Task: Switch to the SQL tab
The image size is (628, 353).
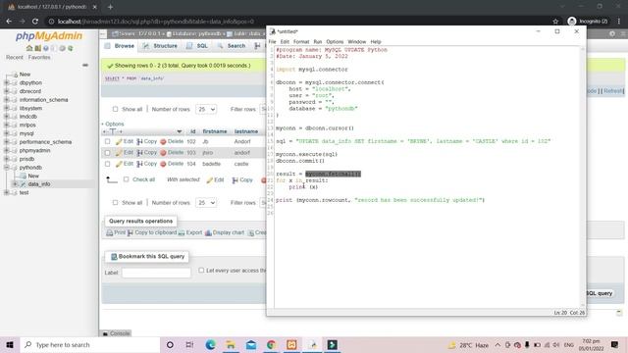Action: pos(197,46)
